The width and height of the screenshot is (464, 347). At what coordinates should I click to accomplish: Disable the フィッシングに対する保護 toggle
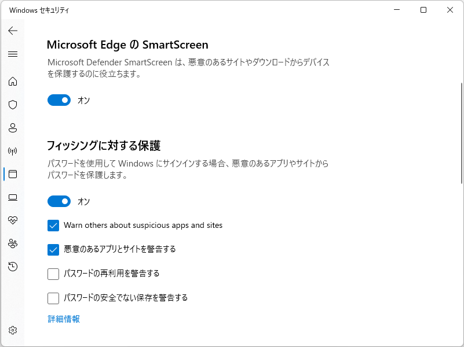59,201
